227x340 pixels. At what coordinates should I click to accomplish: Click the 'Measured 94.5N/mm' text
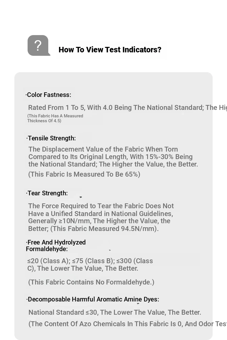click(104, 229)
